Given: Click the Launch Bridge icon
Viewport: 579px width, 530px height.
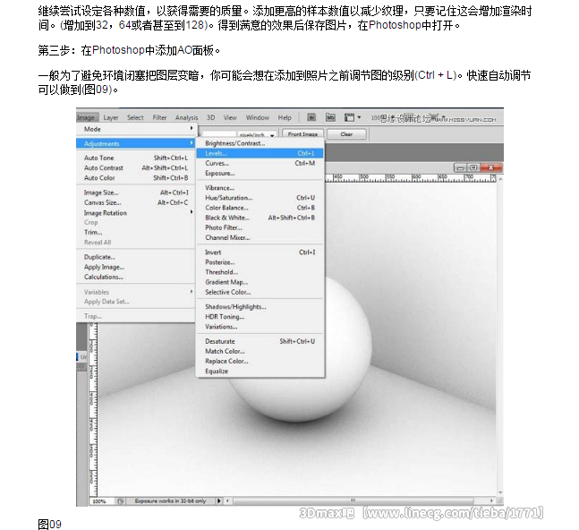Looking at the screenshot, I should pyautogui.click(x=311, y=117).
